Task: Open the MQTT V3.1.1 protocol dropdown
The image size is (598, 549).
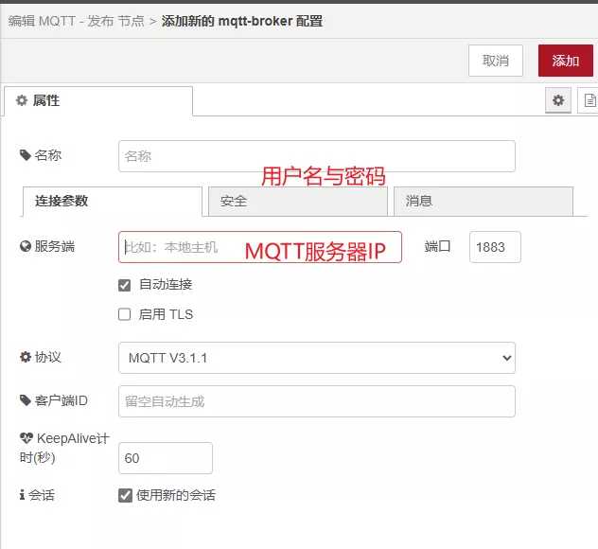Action: (x=316, y=358)
